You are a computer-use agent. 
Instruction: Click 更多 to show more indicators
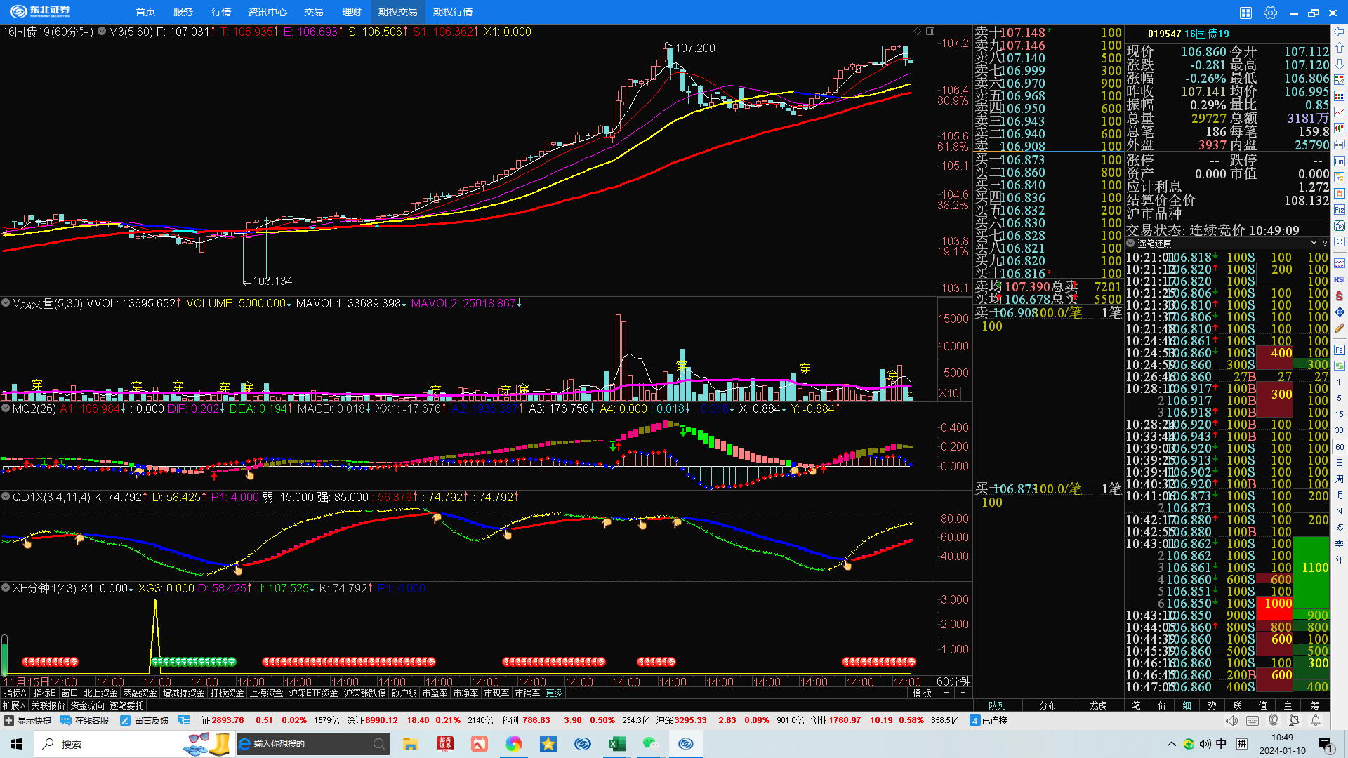coord(554,693)
